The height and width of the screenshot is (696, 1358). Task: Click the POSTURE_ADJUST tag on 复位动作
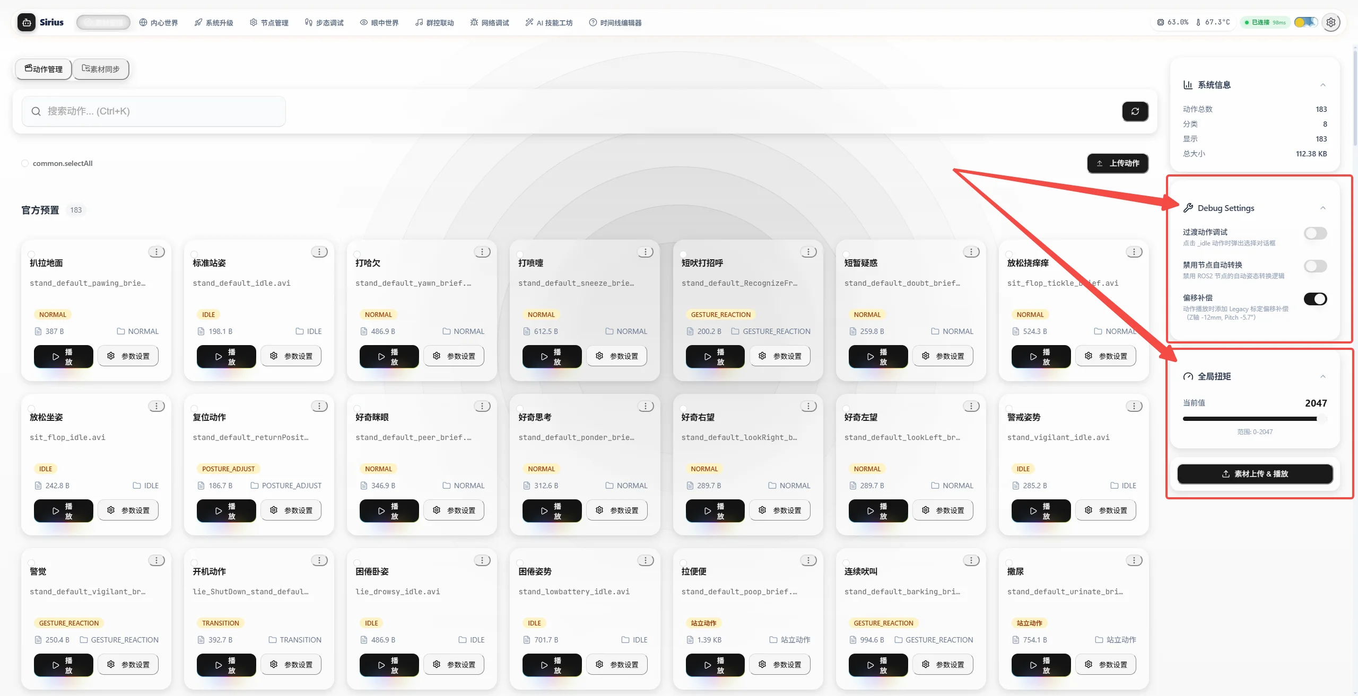coord(228,469)
